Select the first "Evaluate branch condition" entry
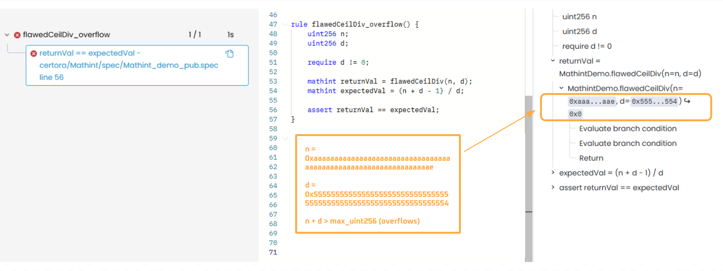Screen dimensions: 723x271 (x=627, y=129)
